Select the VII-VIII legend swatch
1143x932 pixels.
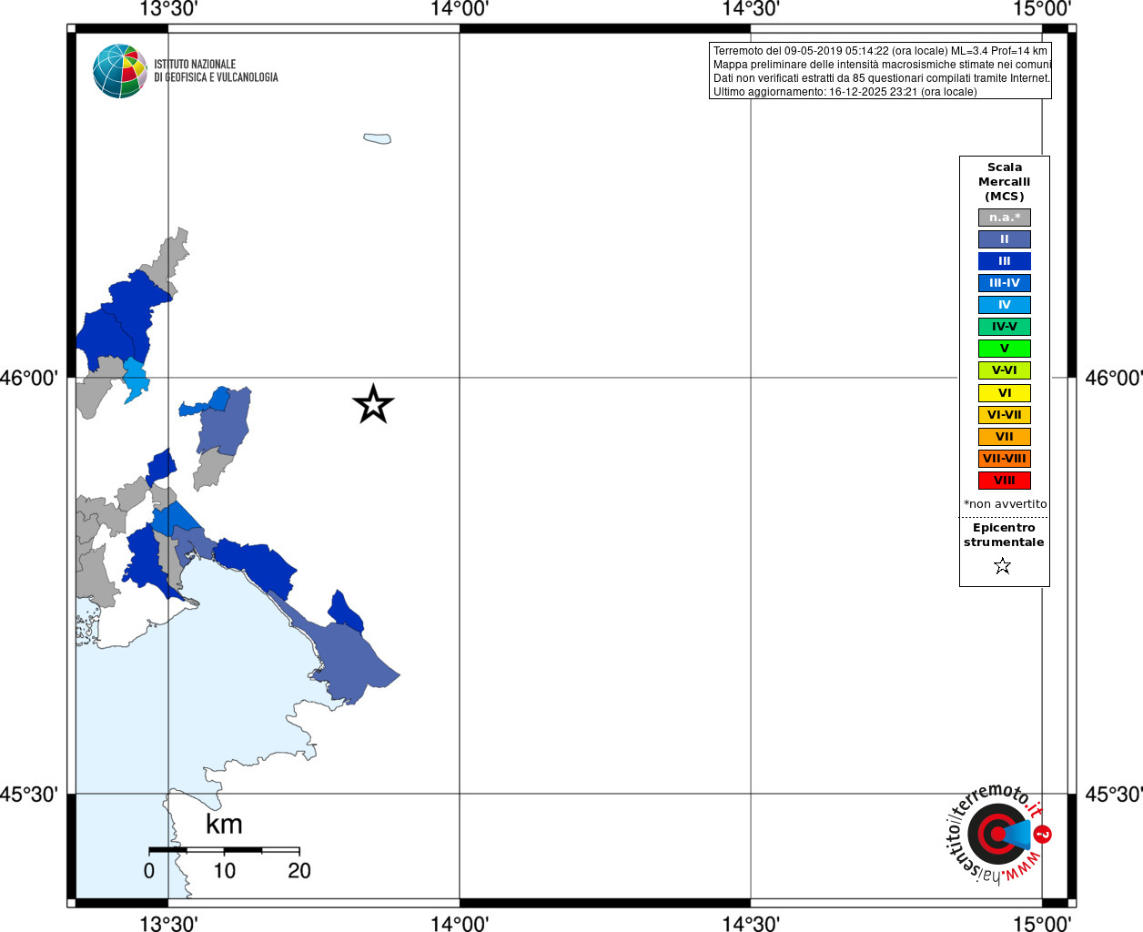click(x=1005, y=459)
